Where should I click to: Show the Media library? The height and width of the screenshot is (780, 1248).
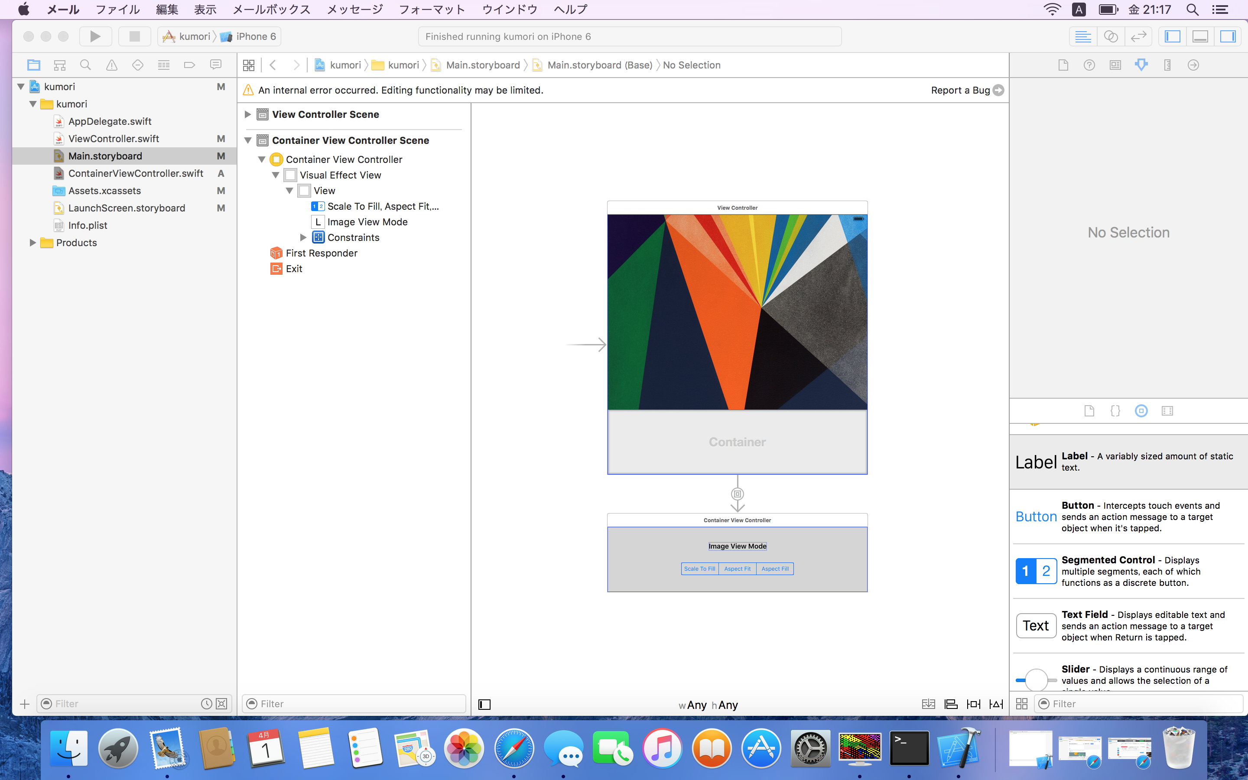click(x=1167, y=411)
